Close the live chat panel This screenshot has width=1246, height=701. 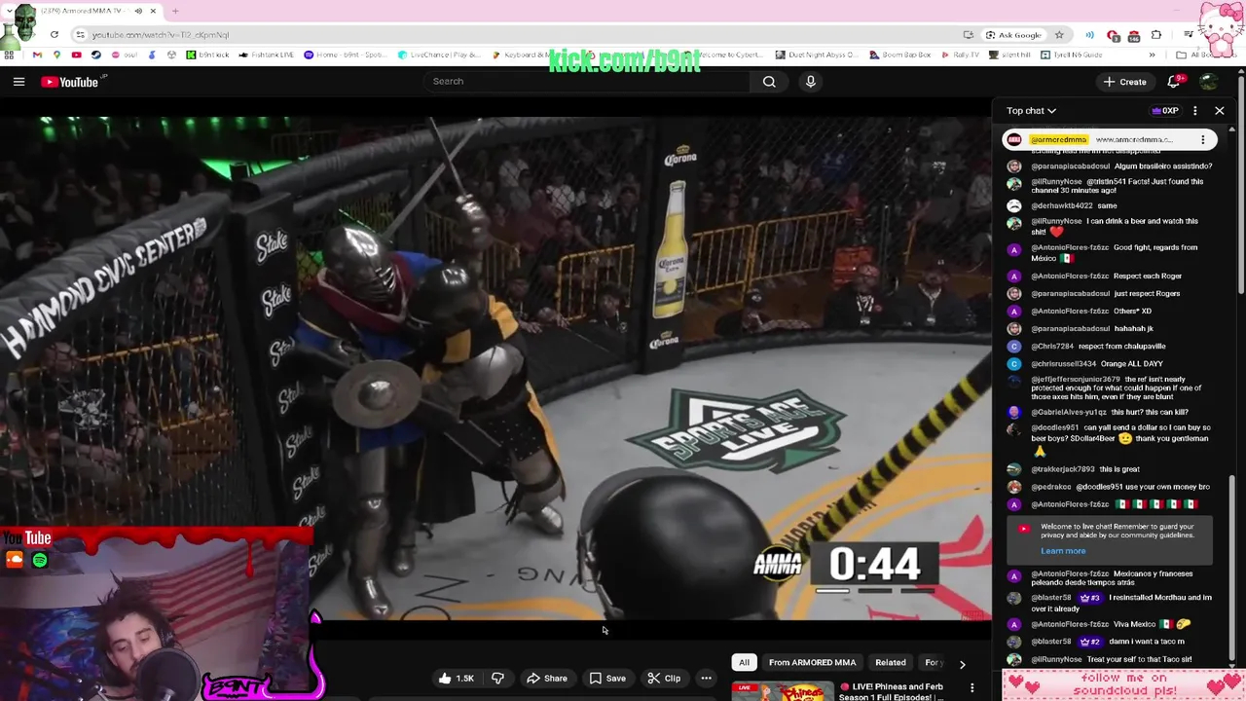point(1219,111)
